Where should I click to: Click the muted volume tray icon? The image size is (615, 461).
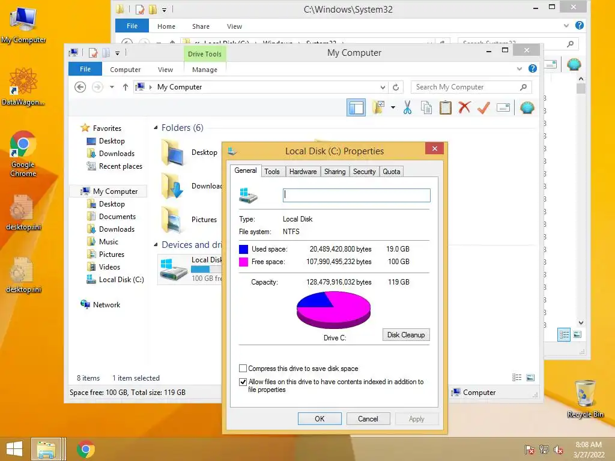point(559,449)
